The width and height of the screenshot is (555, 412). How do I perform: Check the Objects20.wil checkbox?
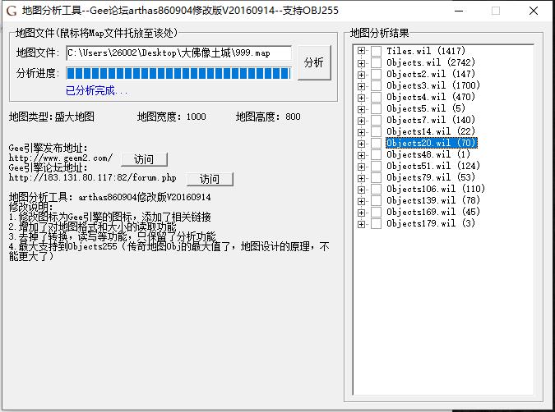376,143
